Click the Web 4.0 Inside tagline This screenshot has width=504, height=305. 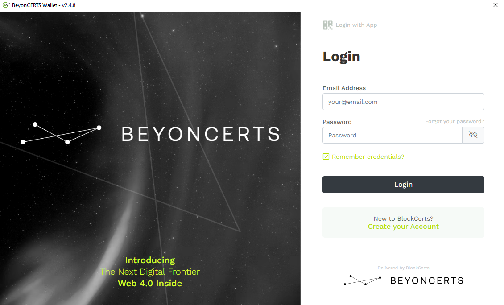(x=150, y=283)
